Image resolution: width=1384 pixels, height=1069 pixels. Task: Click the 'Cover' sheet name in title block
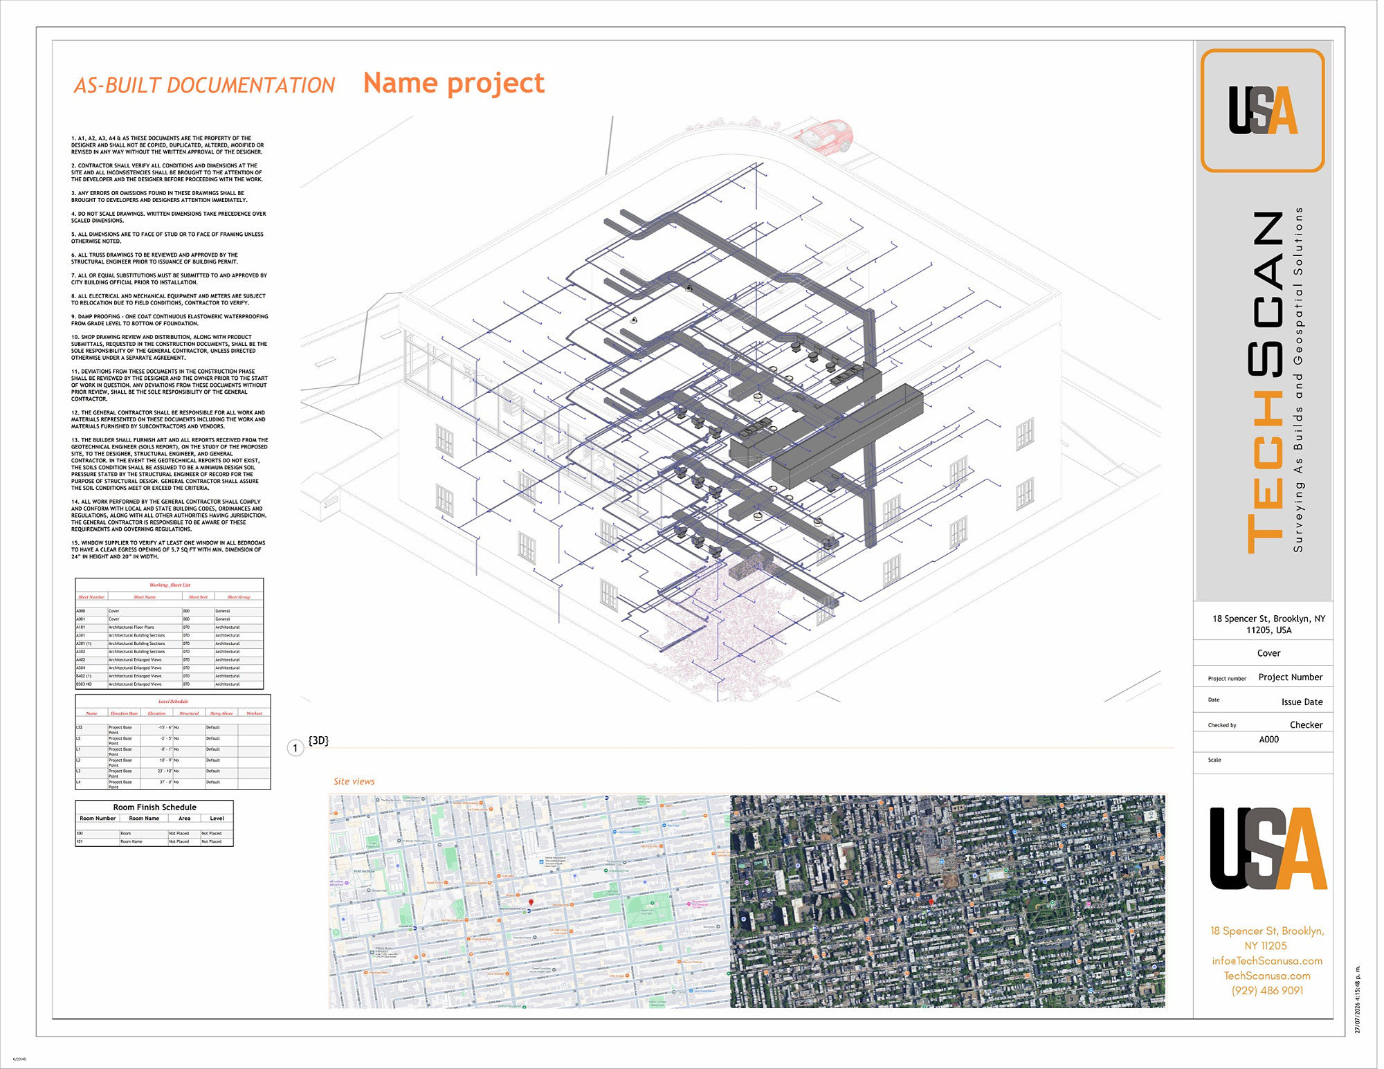coord(1268,653)
